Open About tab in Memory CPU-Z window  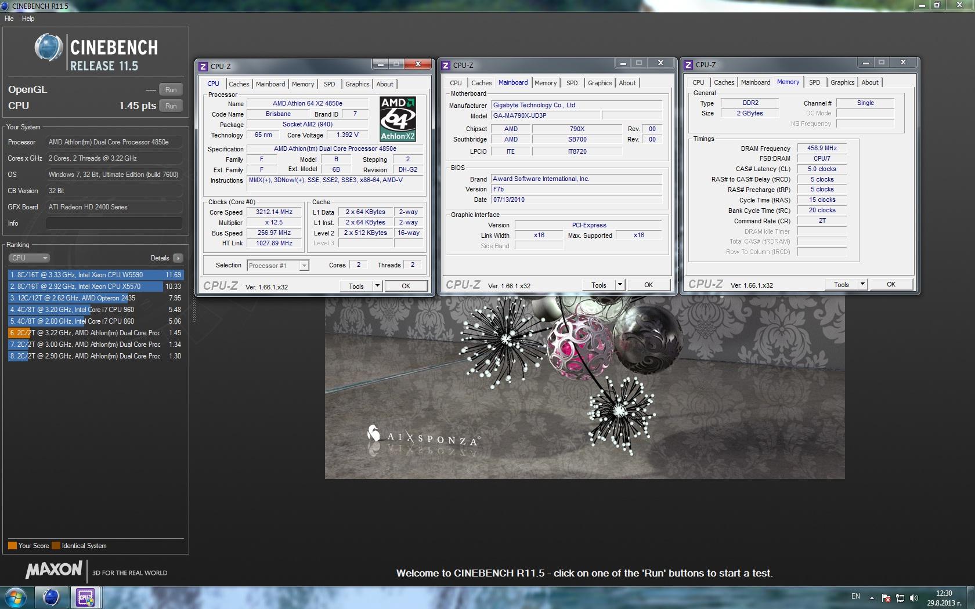pyautogui.click(x=870, y=82)
